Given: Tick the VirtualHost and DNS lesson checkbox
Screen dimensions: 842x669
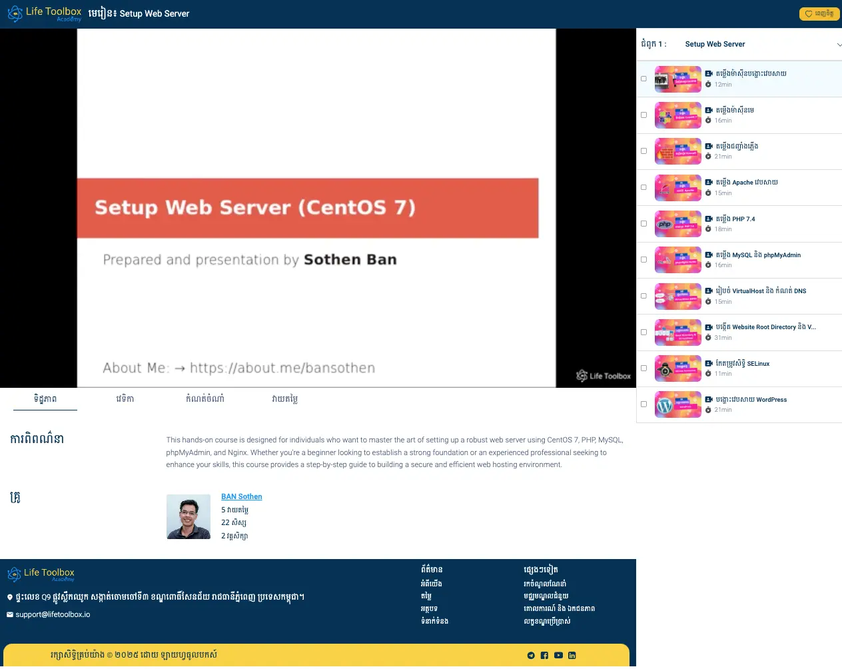Looking at the screenshot, I should (643, 296).
